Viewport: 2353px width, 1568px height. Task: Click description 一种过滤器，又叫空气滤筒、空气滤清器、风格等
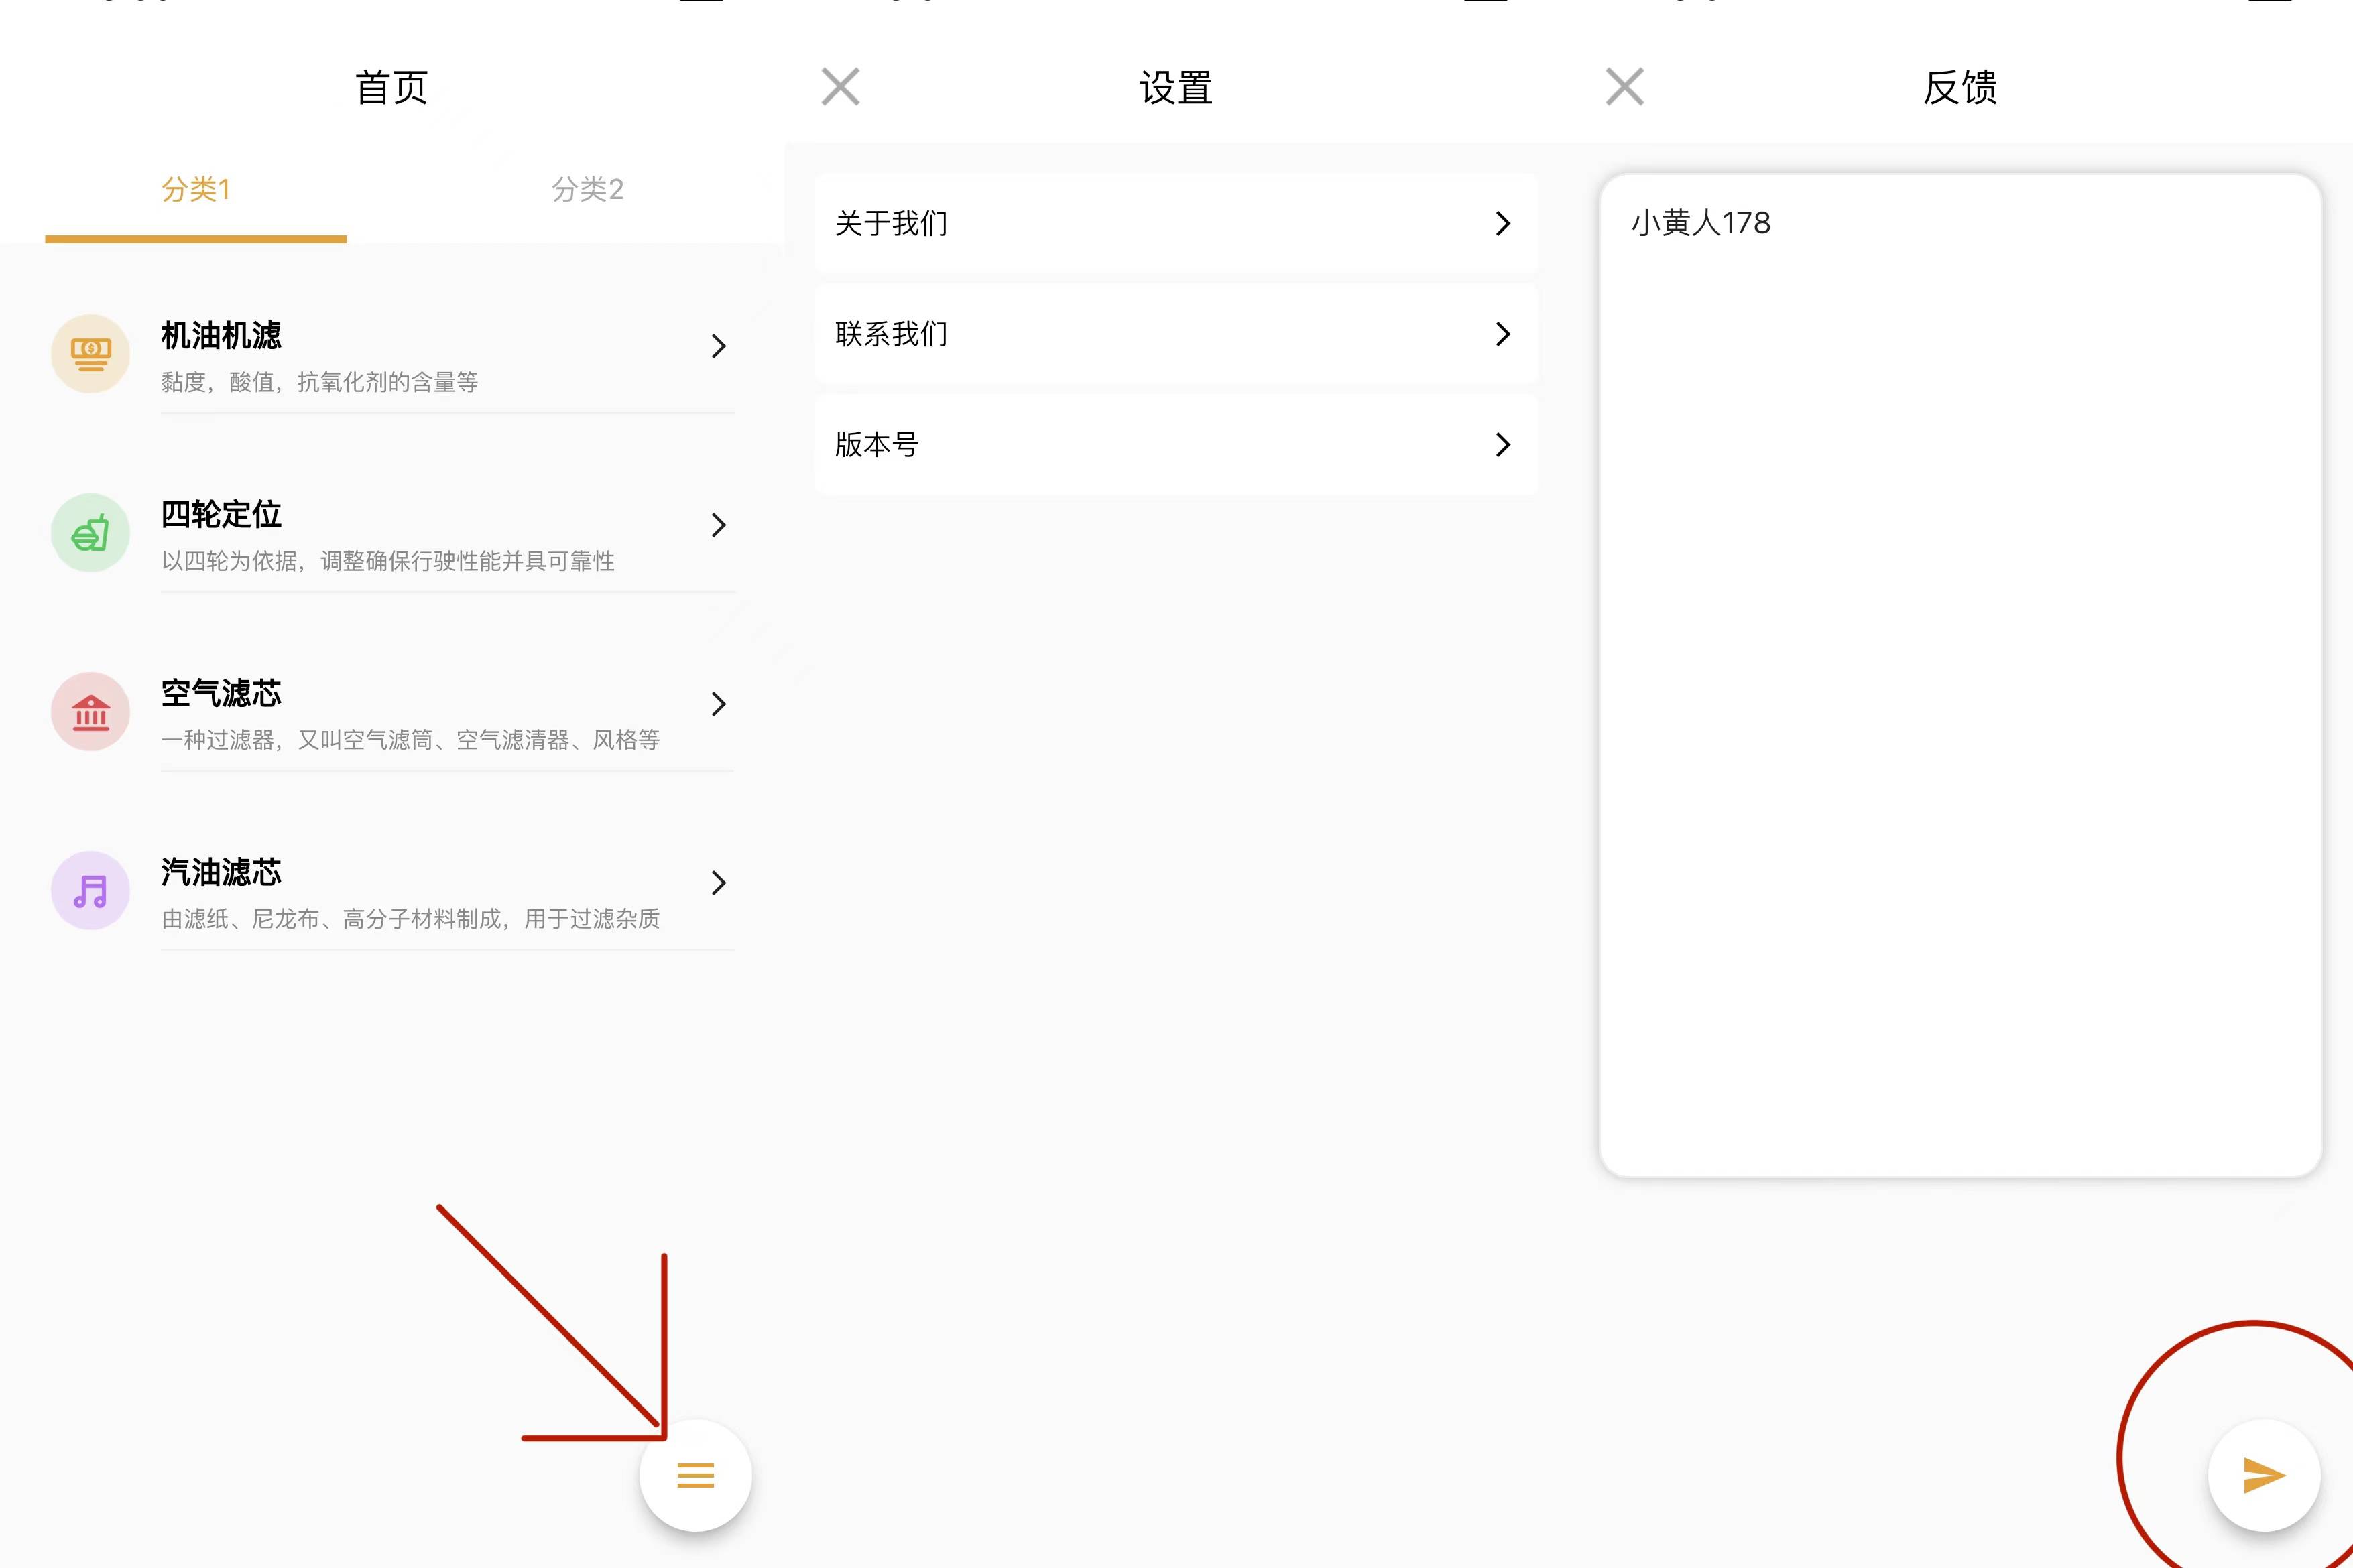coord(410,740)
